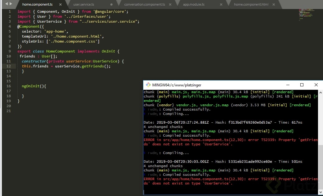Click the vendor.js chunk line in terminal
Viewport: 323px width, 196px height.
click(x=227, y=105)
